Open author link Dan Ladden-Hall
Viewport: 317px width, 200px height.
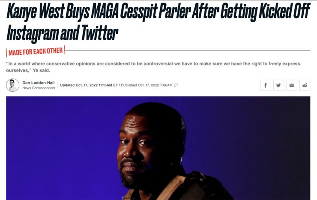tap(39, 83)
